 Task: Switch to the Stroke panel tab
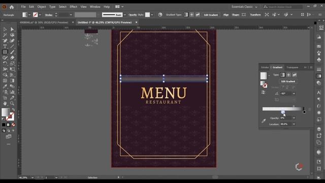(x=265, y=68)
